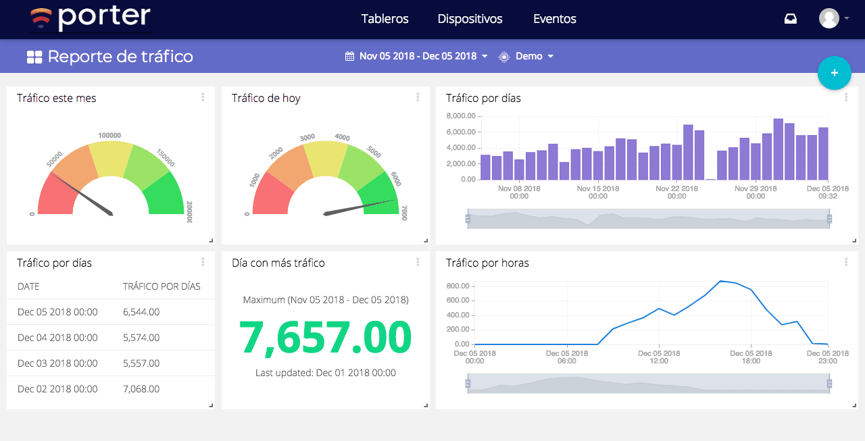865x441 pixels.
Task: Click the TRÁFICO POR DÍAS column header
Action: (x=162, y=286)
